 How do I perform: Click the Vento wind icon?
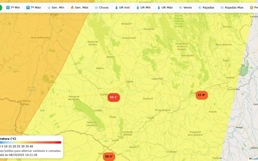(181, 8)
